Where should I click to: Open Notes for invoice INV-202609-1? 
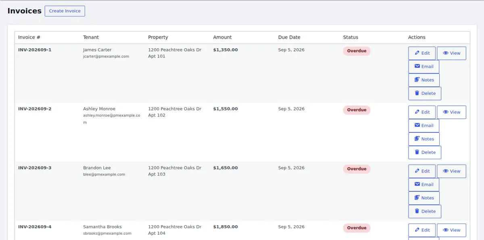tap(424, 80)
